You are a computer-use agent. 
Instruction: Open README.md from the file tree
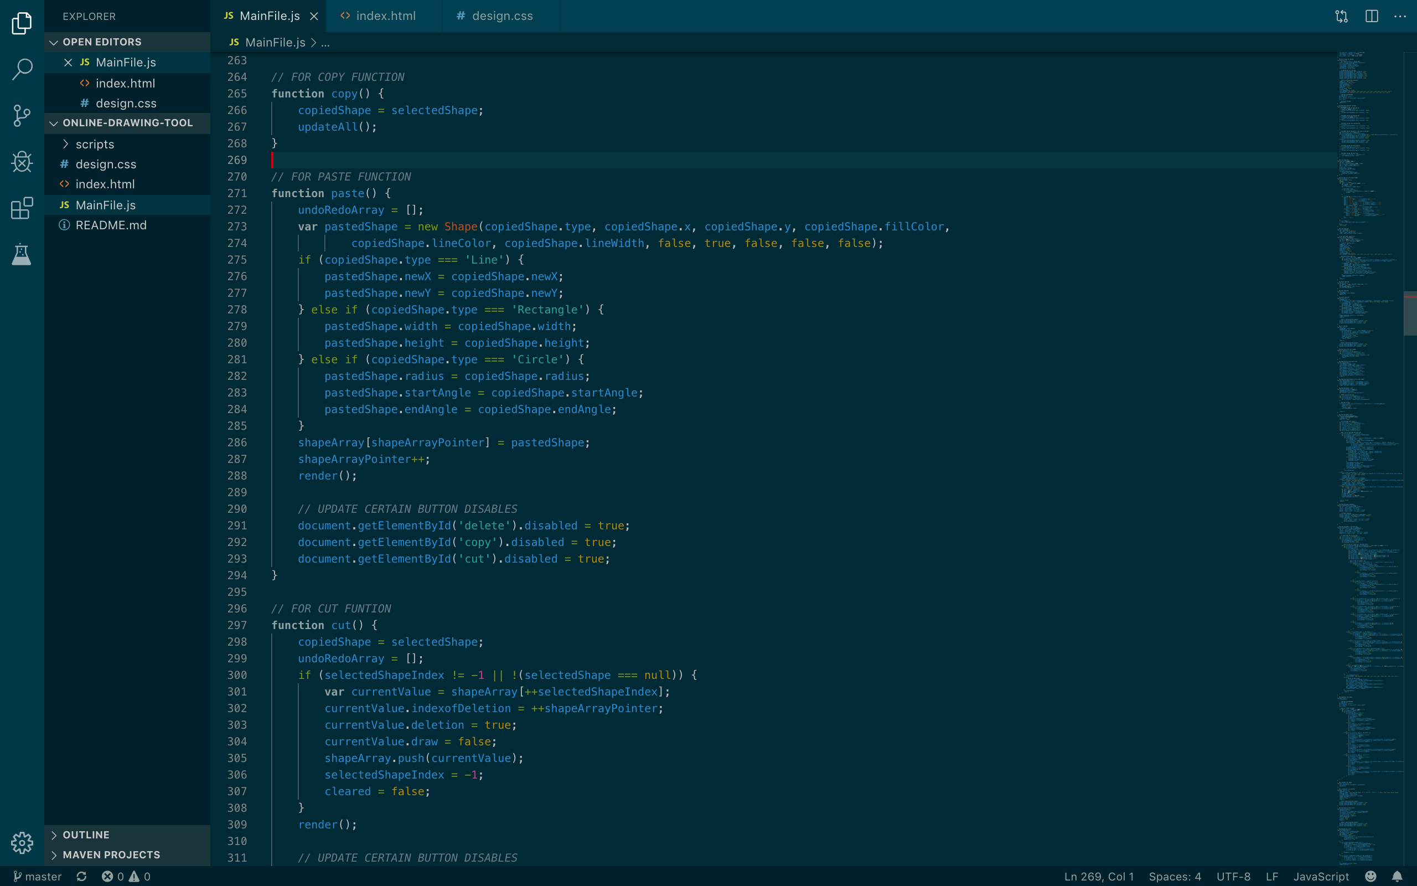[111, 225]
